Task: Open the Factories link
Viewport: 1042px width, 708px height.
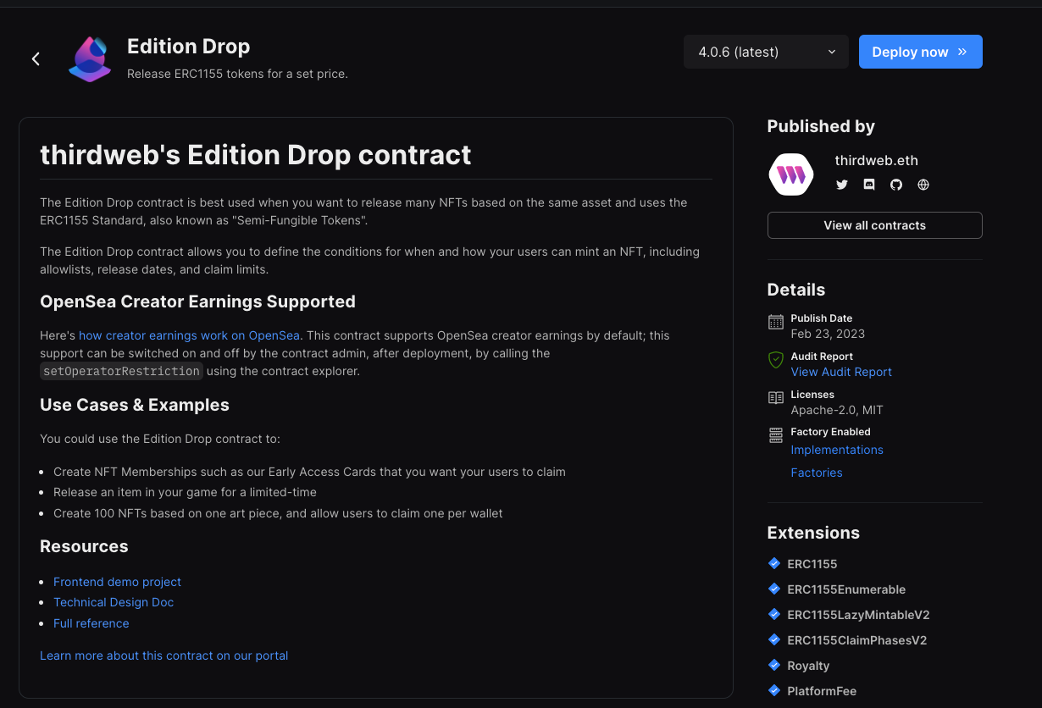Action: point(817,473)
